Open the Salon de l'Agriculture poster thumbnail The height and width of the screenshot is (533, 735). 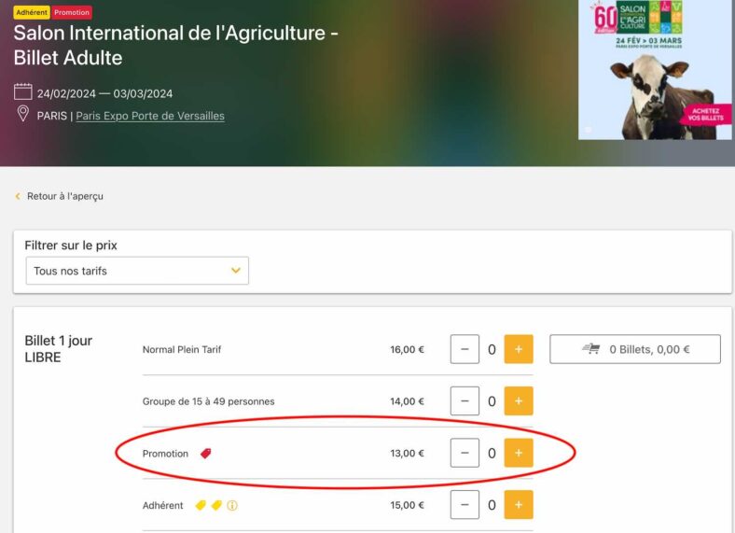pyautogui.click(x=655, y=69)
